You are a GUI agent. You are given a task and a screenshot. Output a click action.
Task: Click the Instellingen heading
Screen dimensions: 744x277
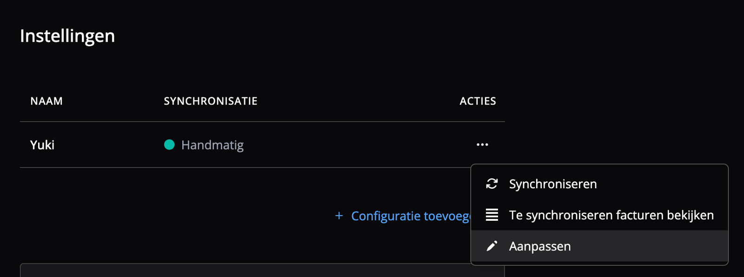tap(67, 36)
